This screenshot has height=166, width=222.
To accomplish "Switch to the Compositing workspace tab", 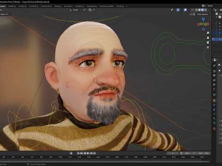I will (x=92, y=6).
